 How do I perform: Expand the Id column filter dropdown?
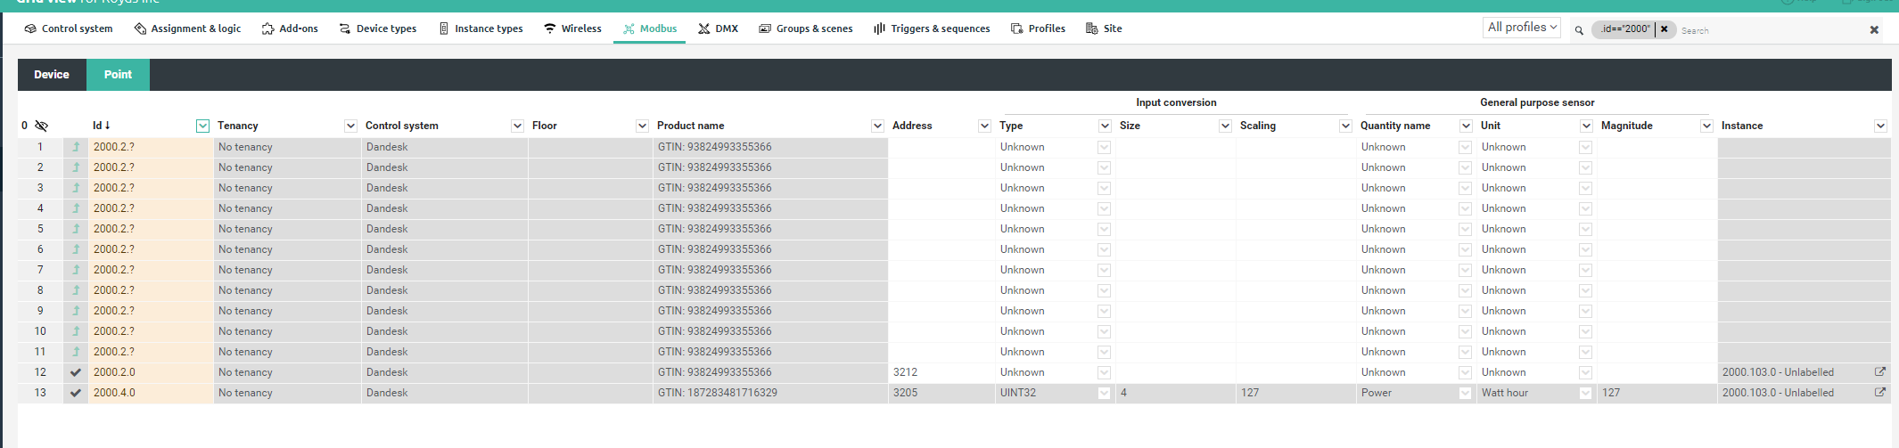202,126
